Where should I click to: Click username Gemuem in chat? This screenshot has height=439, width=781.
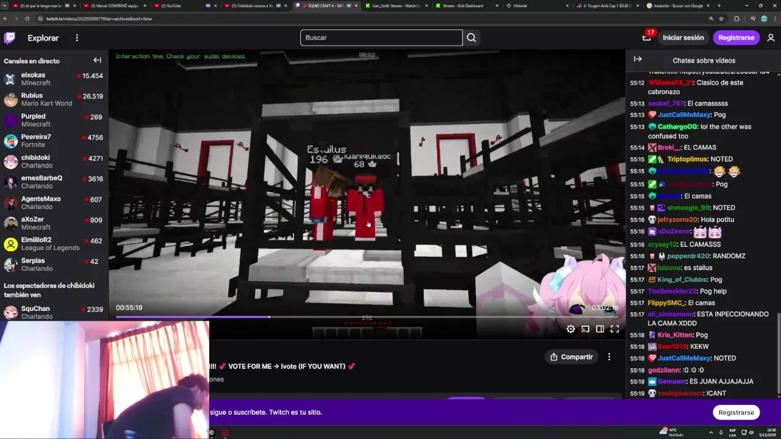point(671,382)
